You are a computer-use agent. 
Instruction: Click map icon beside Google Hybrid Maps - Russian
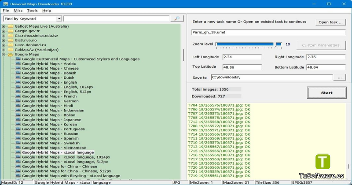[x=18, y=134]
